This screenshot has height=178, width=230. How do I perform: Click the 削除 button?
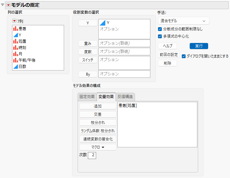point(168,63)
